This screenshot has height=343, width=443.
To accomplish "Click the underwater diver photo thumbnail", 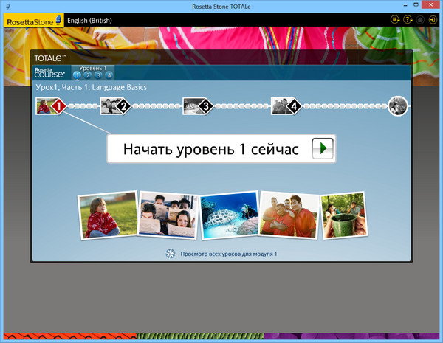I will 229,215.
